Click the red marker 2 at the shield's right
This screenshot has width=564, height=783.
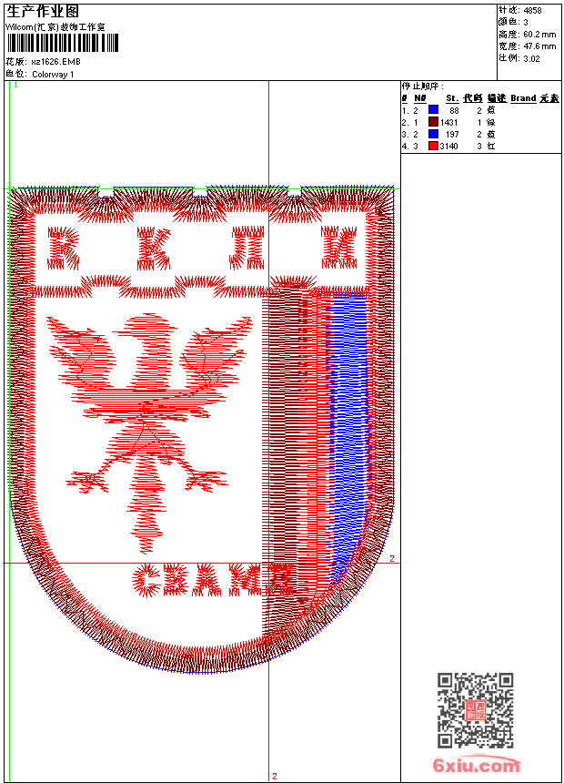click(x=392, y=558)
